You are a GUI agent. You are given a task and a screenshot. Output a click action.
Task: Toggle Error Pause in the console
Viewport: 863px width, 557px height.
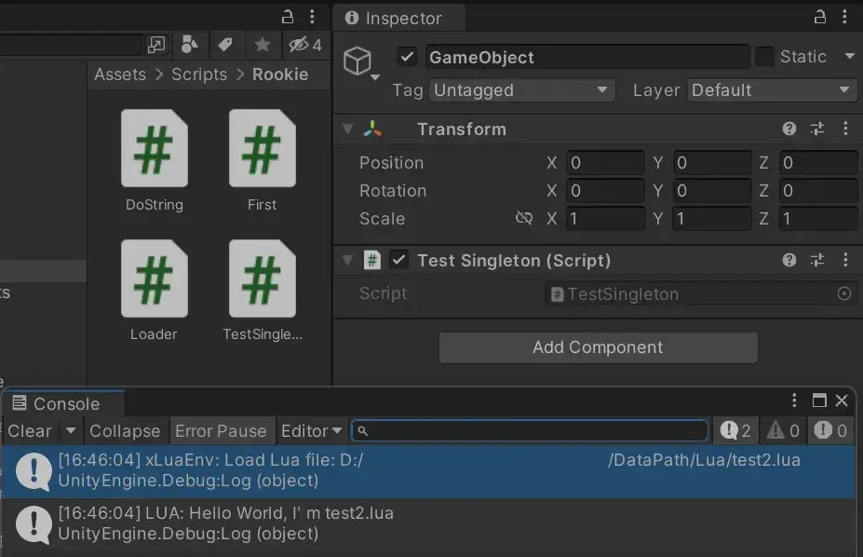click(221, 431)
